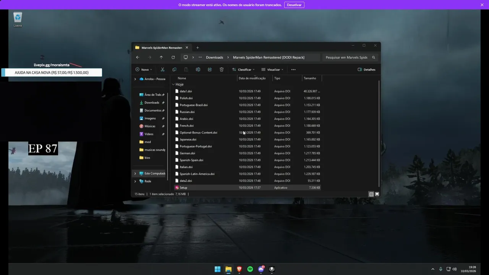Viewport: 489px width, 275px height.
Task: Switch to the details list view
Action: pyautogui.click(x=371, y=194)
